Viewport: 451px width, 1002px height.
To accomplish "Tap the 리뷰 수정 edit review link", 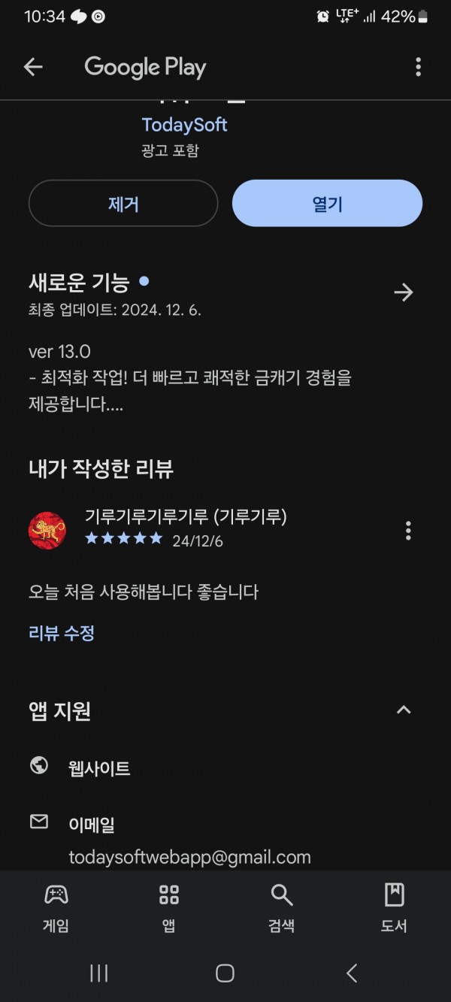I will (62, 633).
